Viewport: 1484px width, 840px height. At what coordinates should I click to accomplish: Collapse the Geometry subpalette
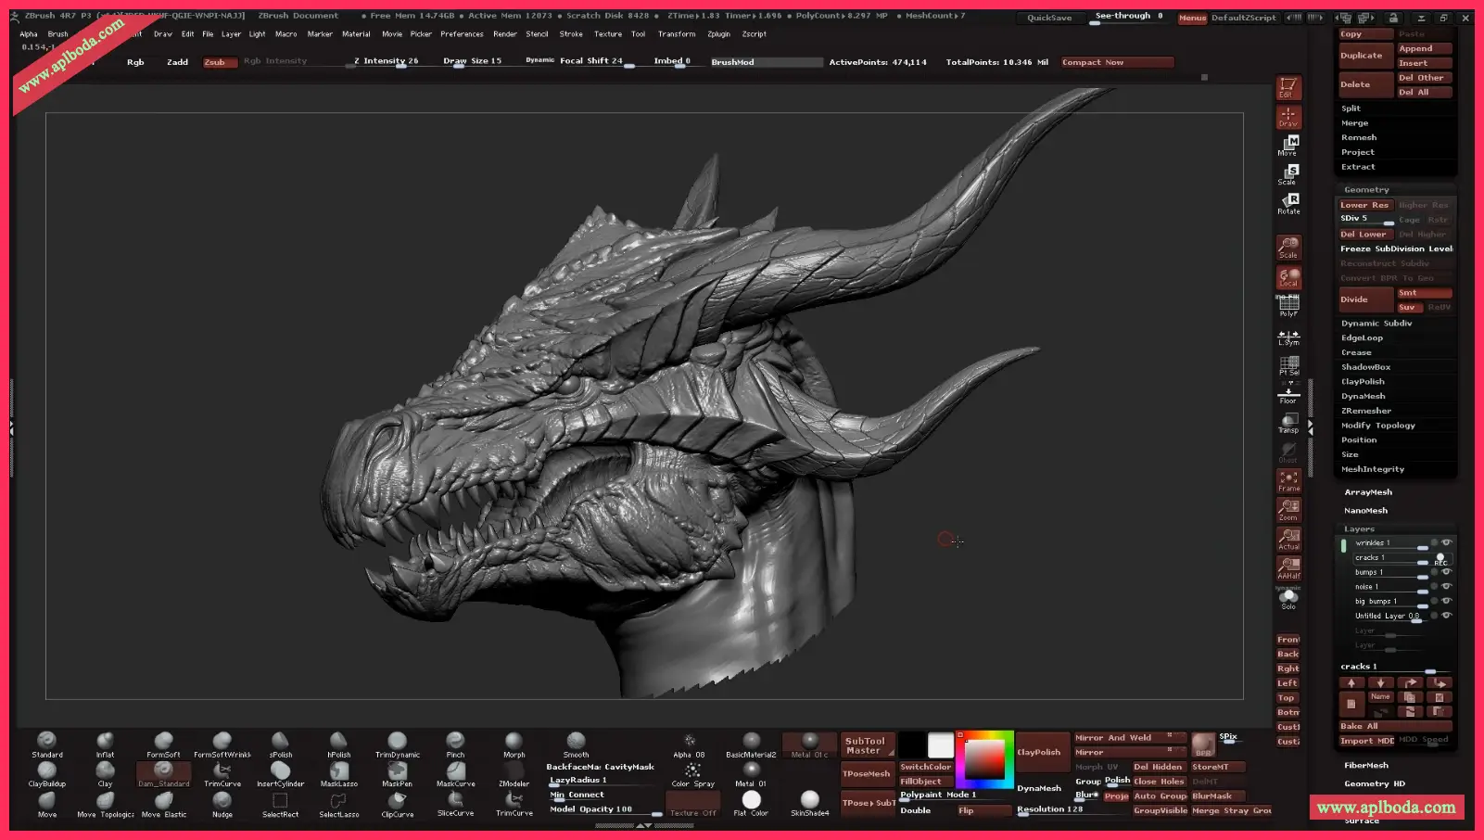click(1366, 190)
